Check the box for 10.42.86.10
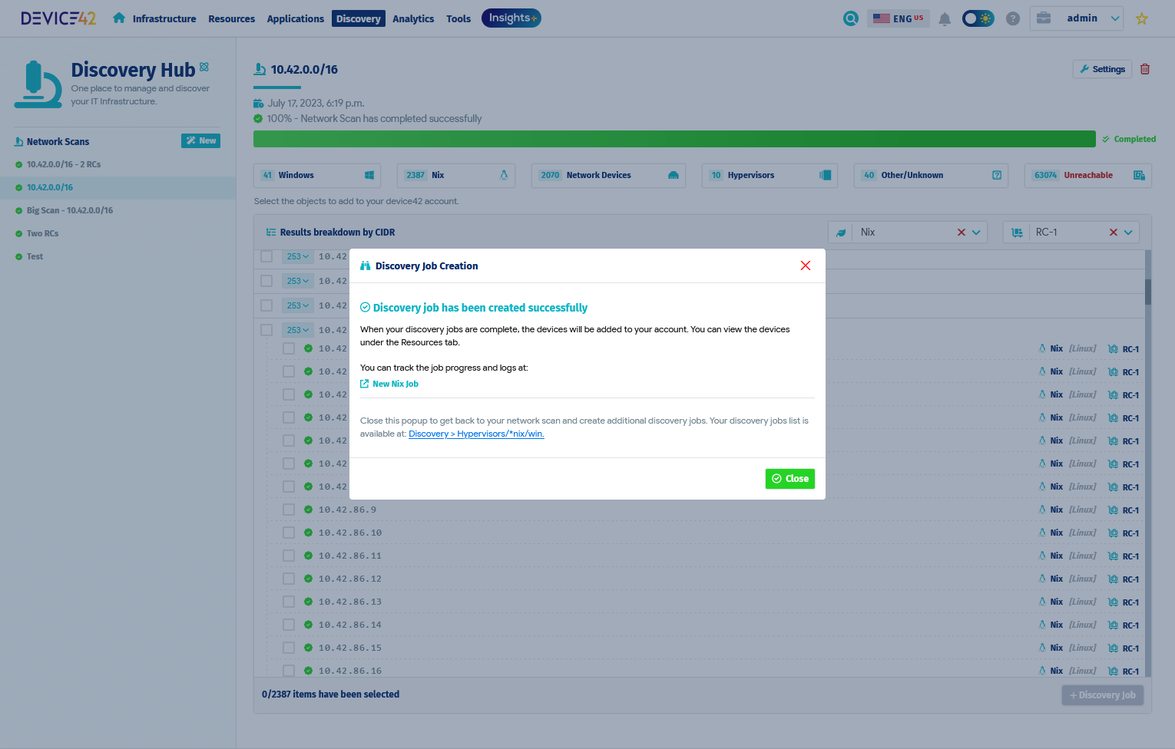This screenshot has height=749, width=1175. [289, 533]
